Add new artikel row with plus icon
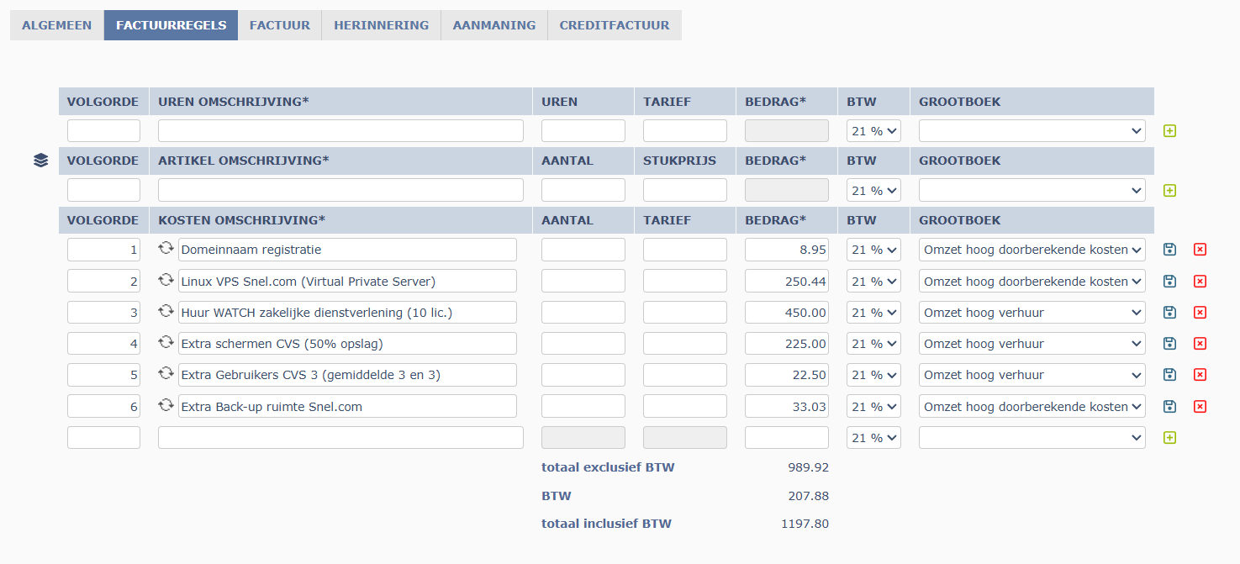This screenshot has width=1240, height=564. [x=1169, y=191]
